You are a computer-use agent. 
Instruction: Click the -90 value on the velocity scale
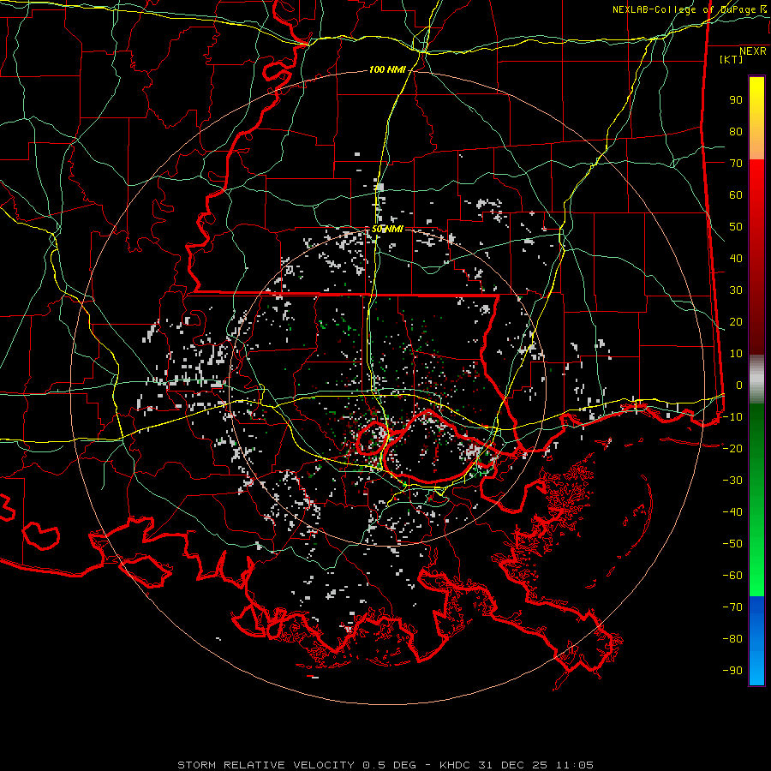click(x=732, y=671)
